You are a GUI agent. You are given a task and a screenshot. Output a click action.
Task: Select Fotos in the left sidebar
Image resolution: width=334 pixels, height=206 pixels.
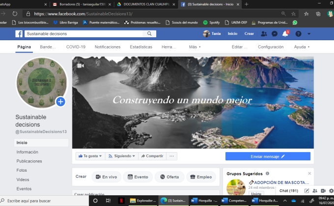pos(22,170)
